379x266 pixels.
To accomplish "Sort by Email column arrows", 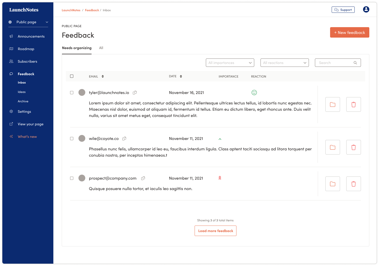I will click(x=103, y=76).
